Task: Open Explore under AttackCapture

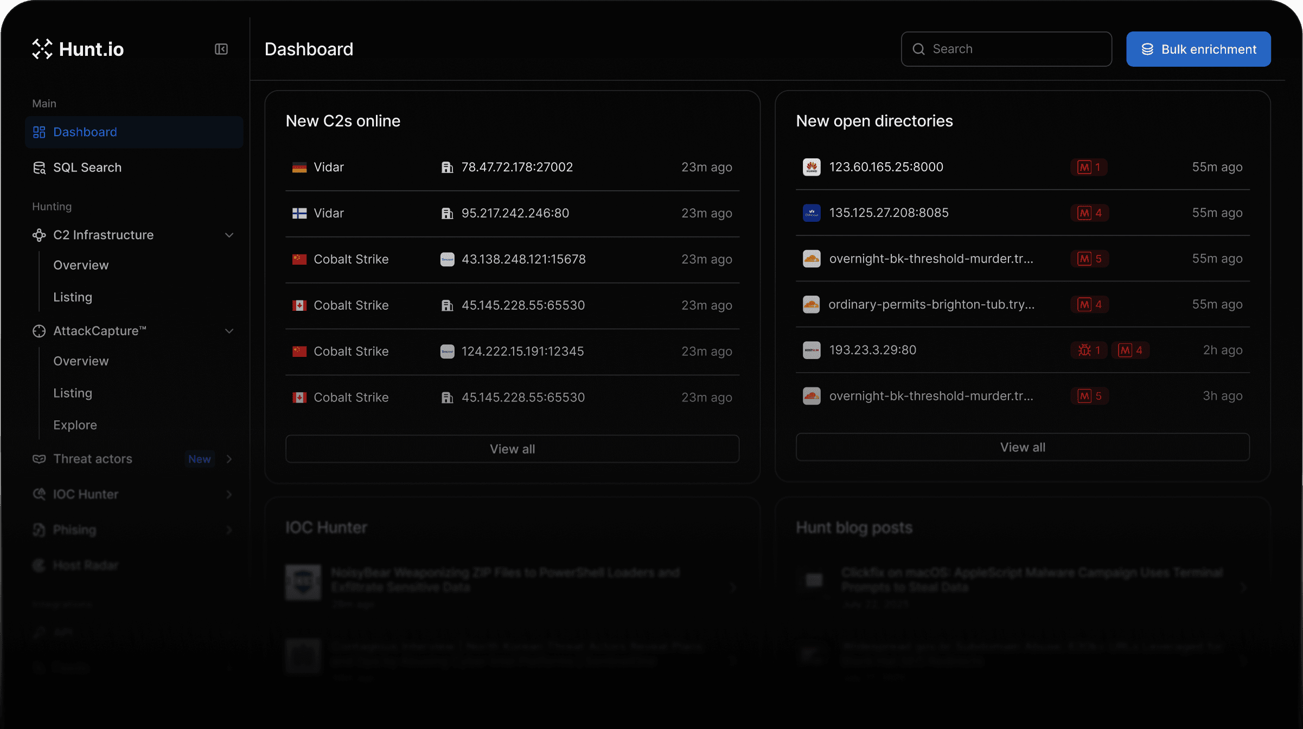Action: 75,425
